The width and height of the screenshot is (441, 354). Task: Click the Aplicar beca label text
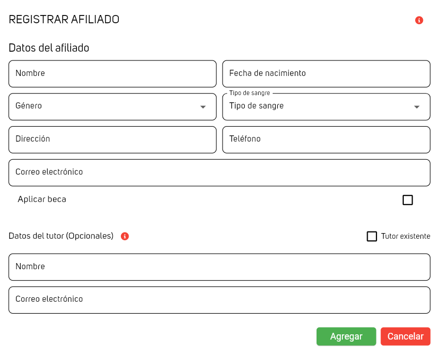pos(42,199)
